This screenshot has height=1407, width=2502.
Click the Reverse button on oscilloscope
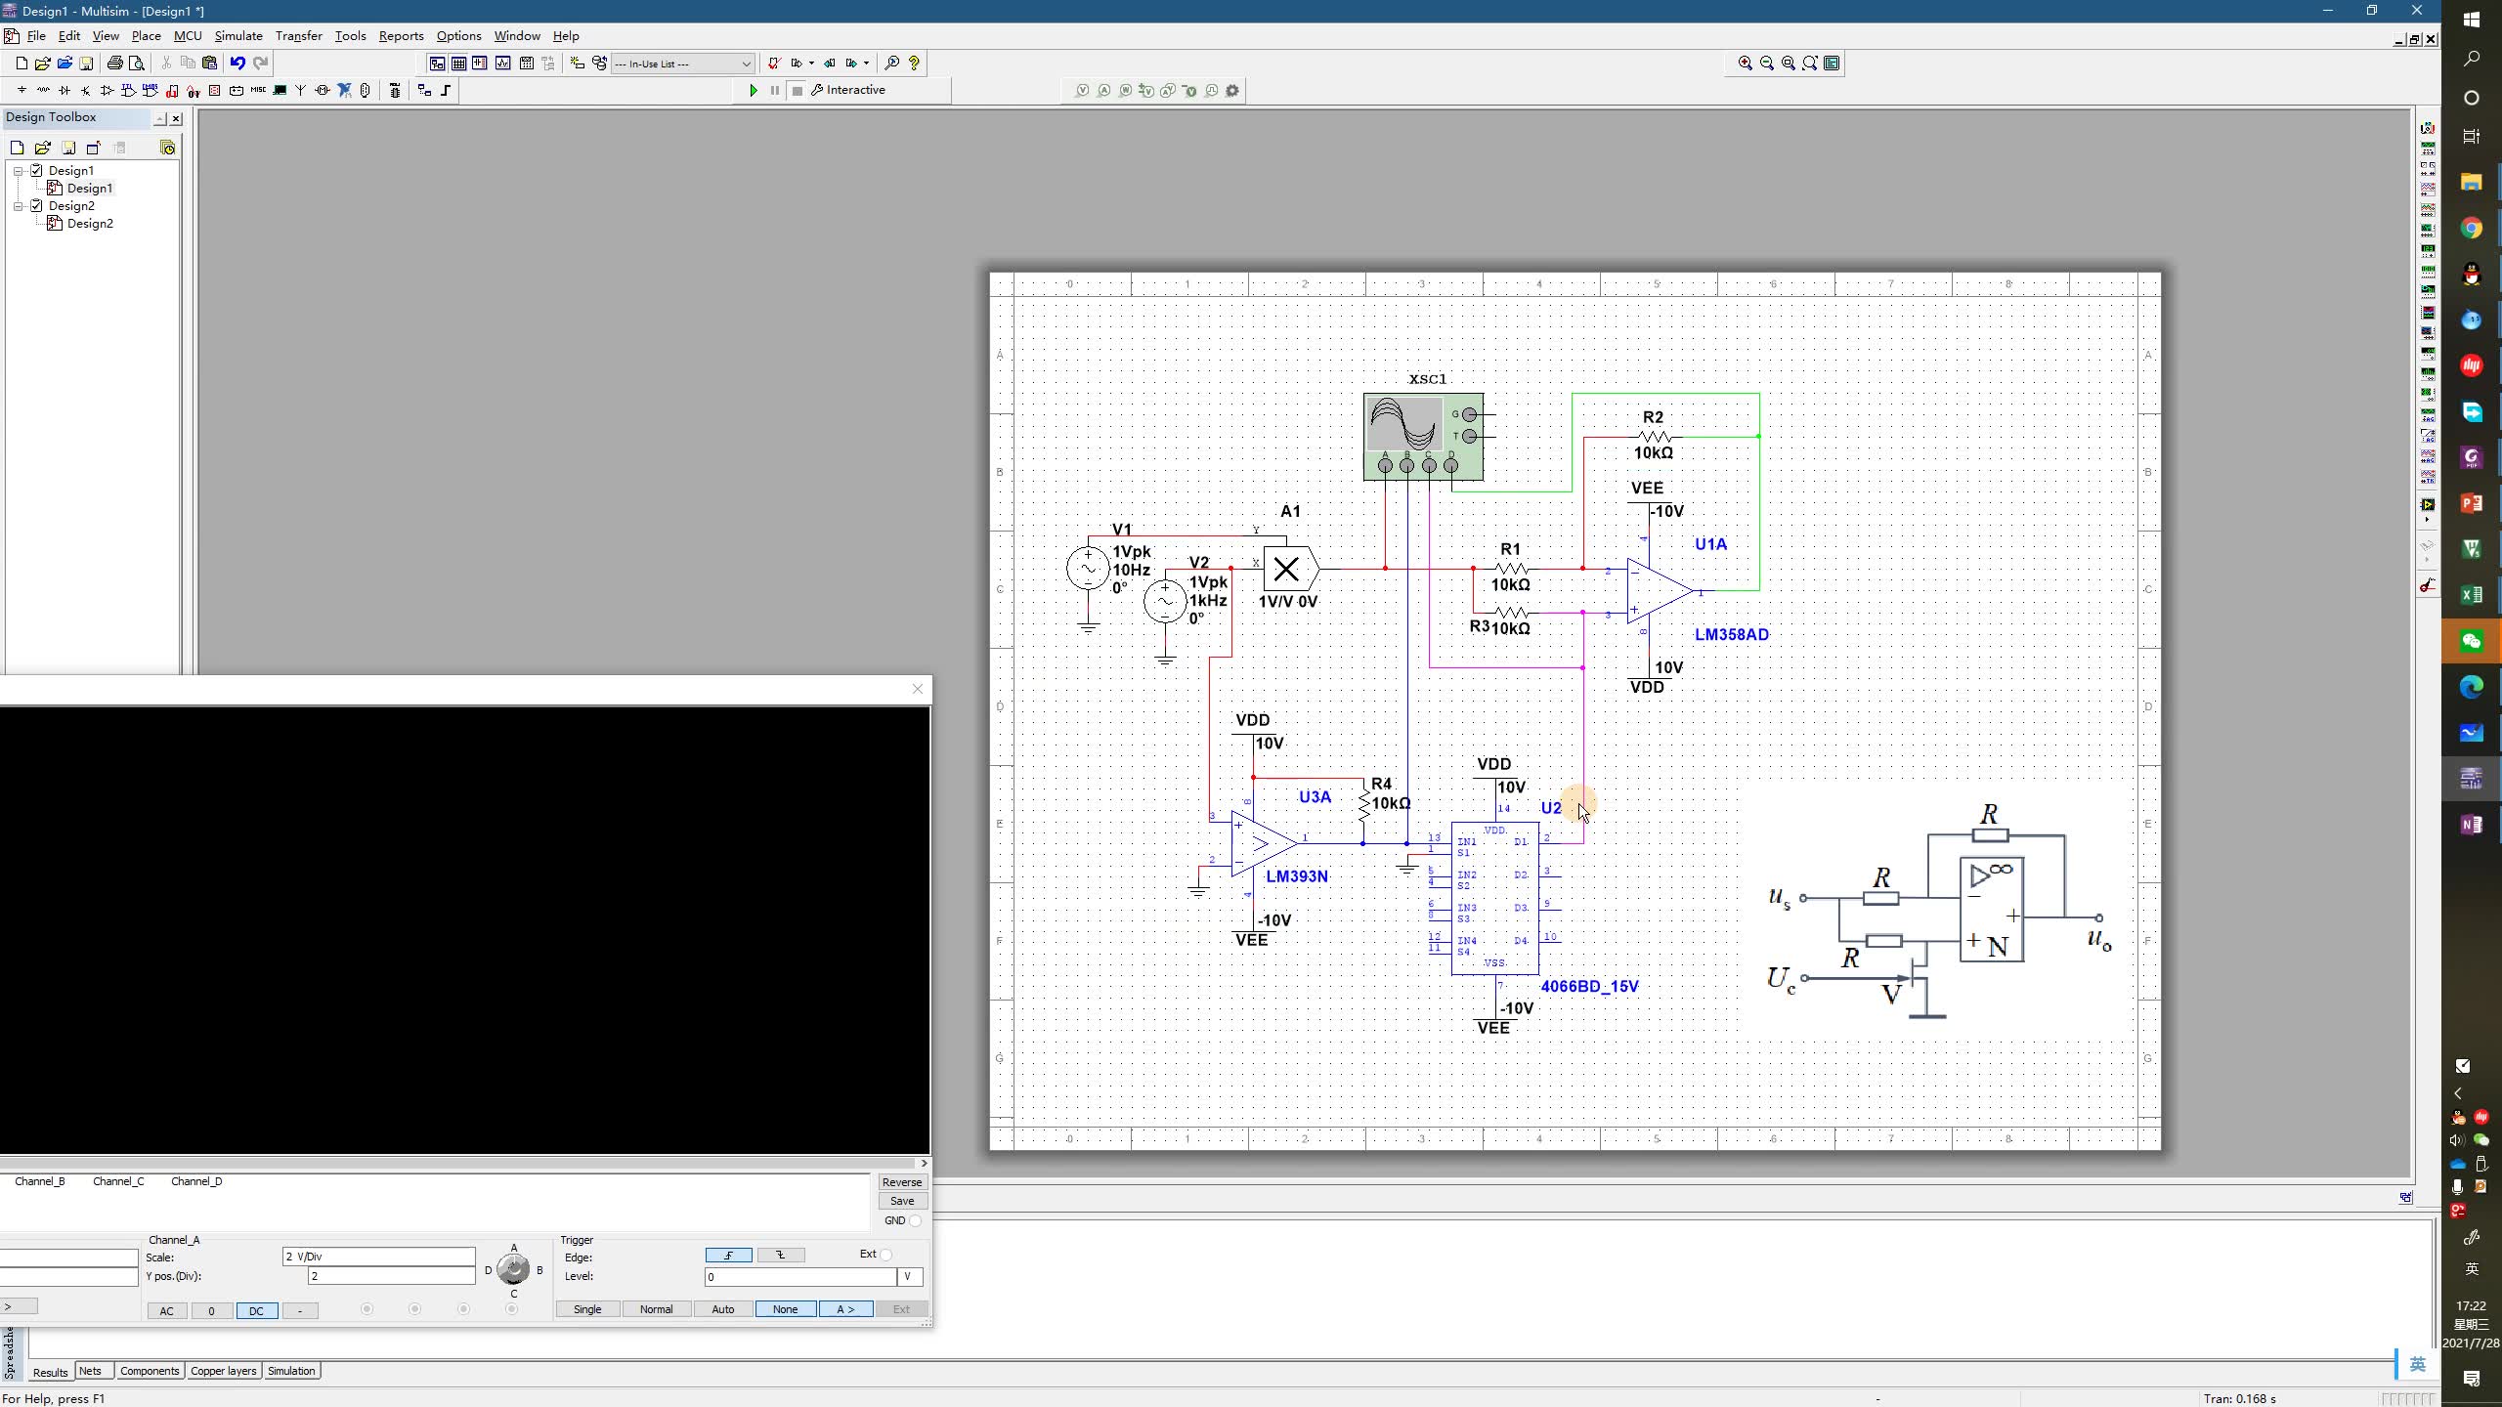[902, 1183]
